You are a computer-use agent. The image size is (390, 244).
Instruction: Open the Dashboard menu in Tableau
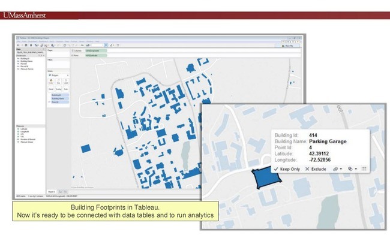(43, 41)
